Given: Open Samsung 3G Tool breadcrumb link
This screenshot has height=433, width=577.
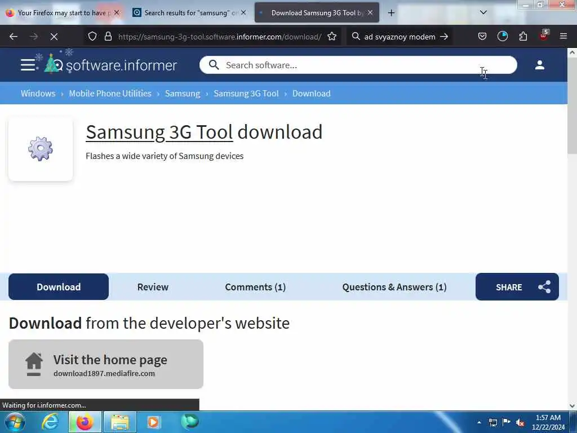Looking at the screenshot, I should pyautogui.click(x=246, y=94).
